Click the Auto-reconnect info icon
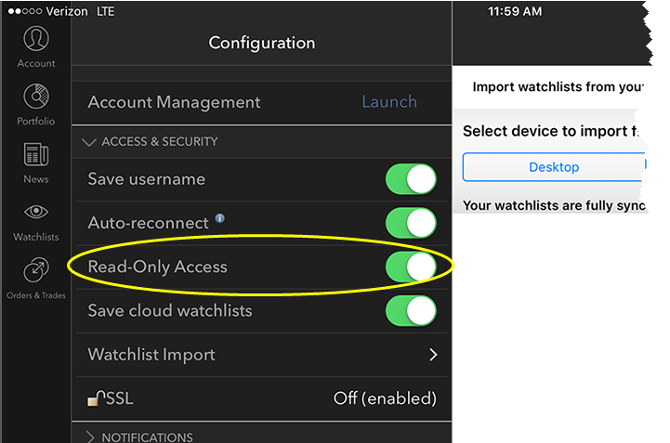 [219, 218]
